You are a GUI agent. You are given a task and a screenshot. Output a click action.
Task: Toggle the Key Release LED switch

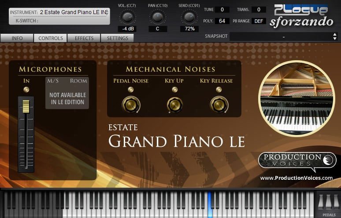coord(218,90)
